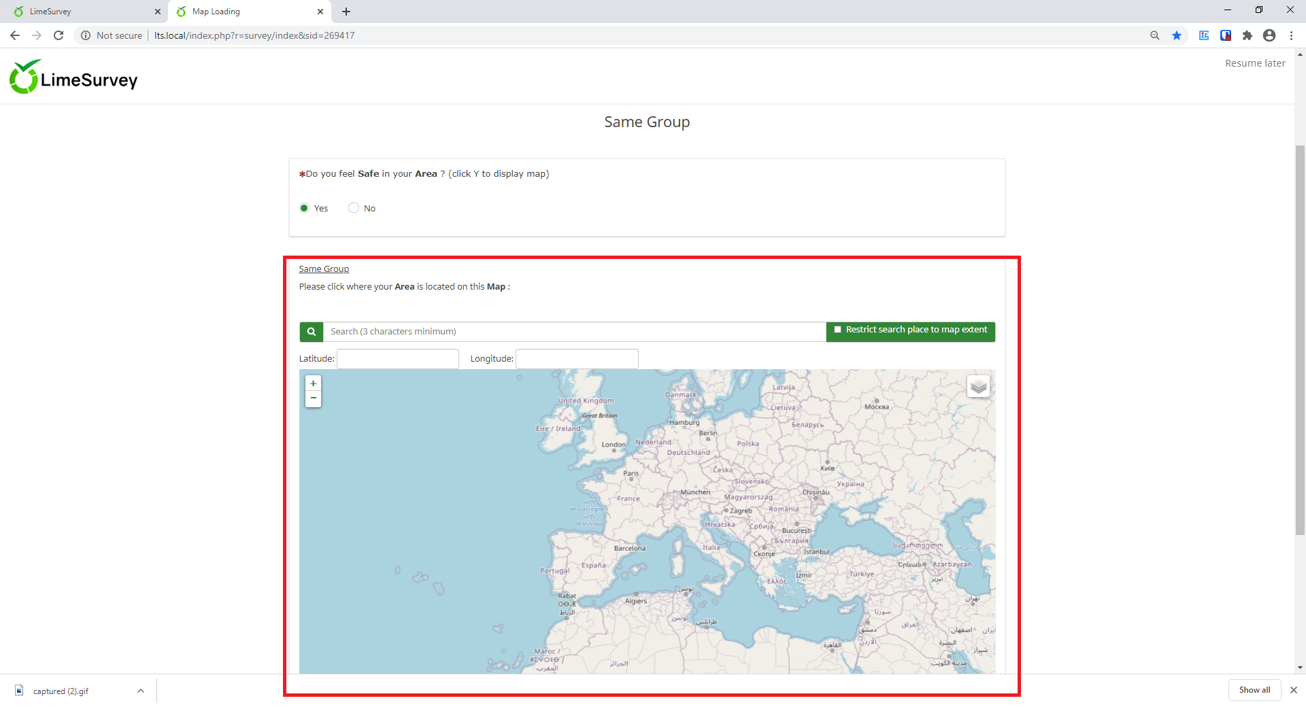Select the Yes radio button
Image resolution: width=1306 pixels, height=707 pixels.
tap(304, 208)
